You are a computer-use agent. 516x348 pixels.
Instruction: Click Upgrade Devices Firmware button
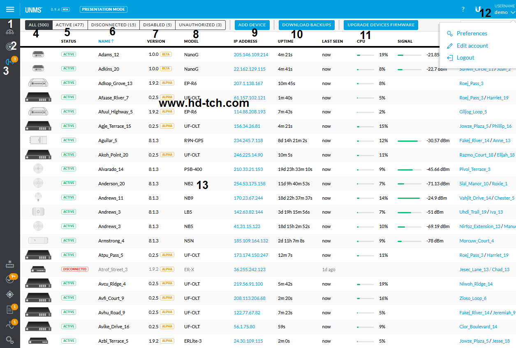point(381,25)
